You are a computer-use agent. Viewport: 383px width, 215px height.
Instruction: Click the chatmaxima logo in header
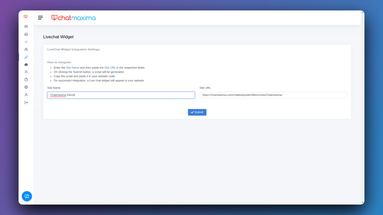pyautogui.click(x=74, y=18)
